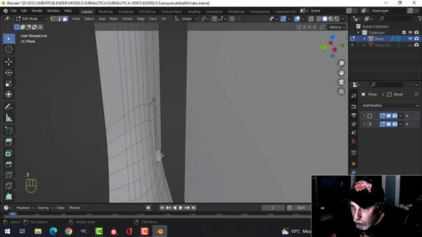This screenshot has width=422, height=237.
Task: Expand the Plane object in outliner
Action: click(x=365, y=39)
